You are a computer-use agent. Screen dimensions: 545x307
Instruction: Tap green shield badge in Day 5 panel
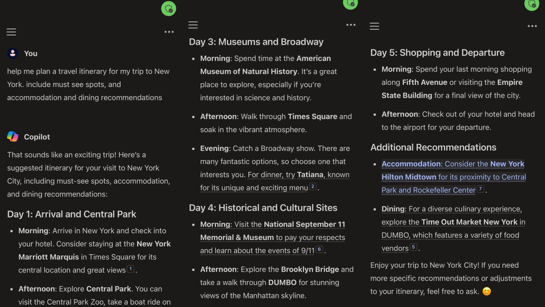click(x=532, y=4)
